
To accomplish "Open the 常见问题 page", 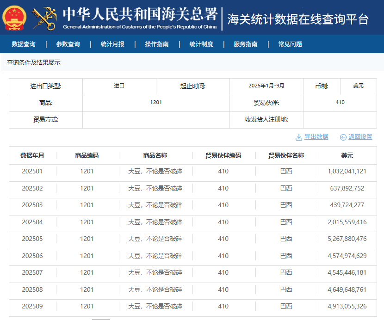I will (290, 44).
